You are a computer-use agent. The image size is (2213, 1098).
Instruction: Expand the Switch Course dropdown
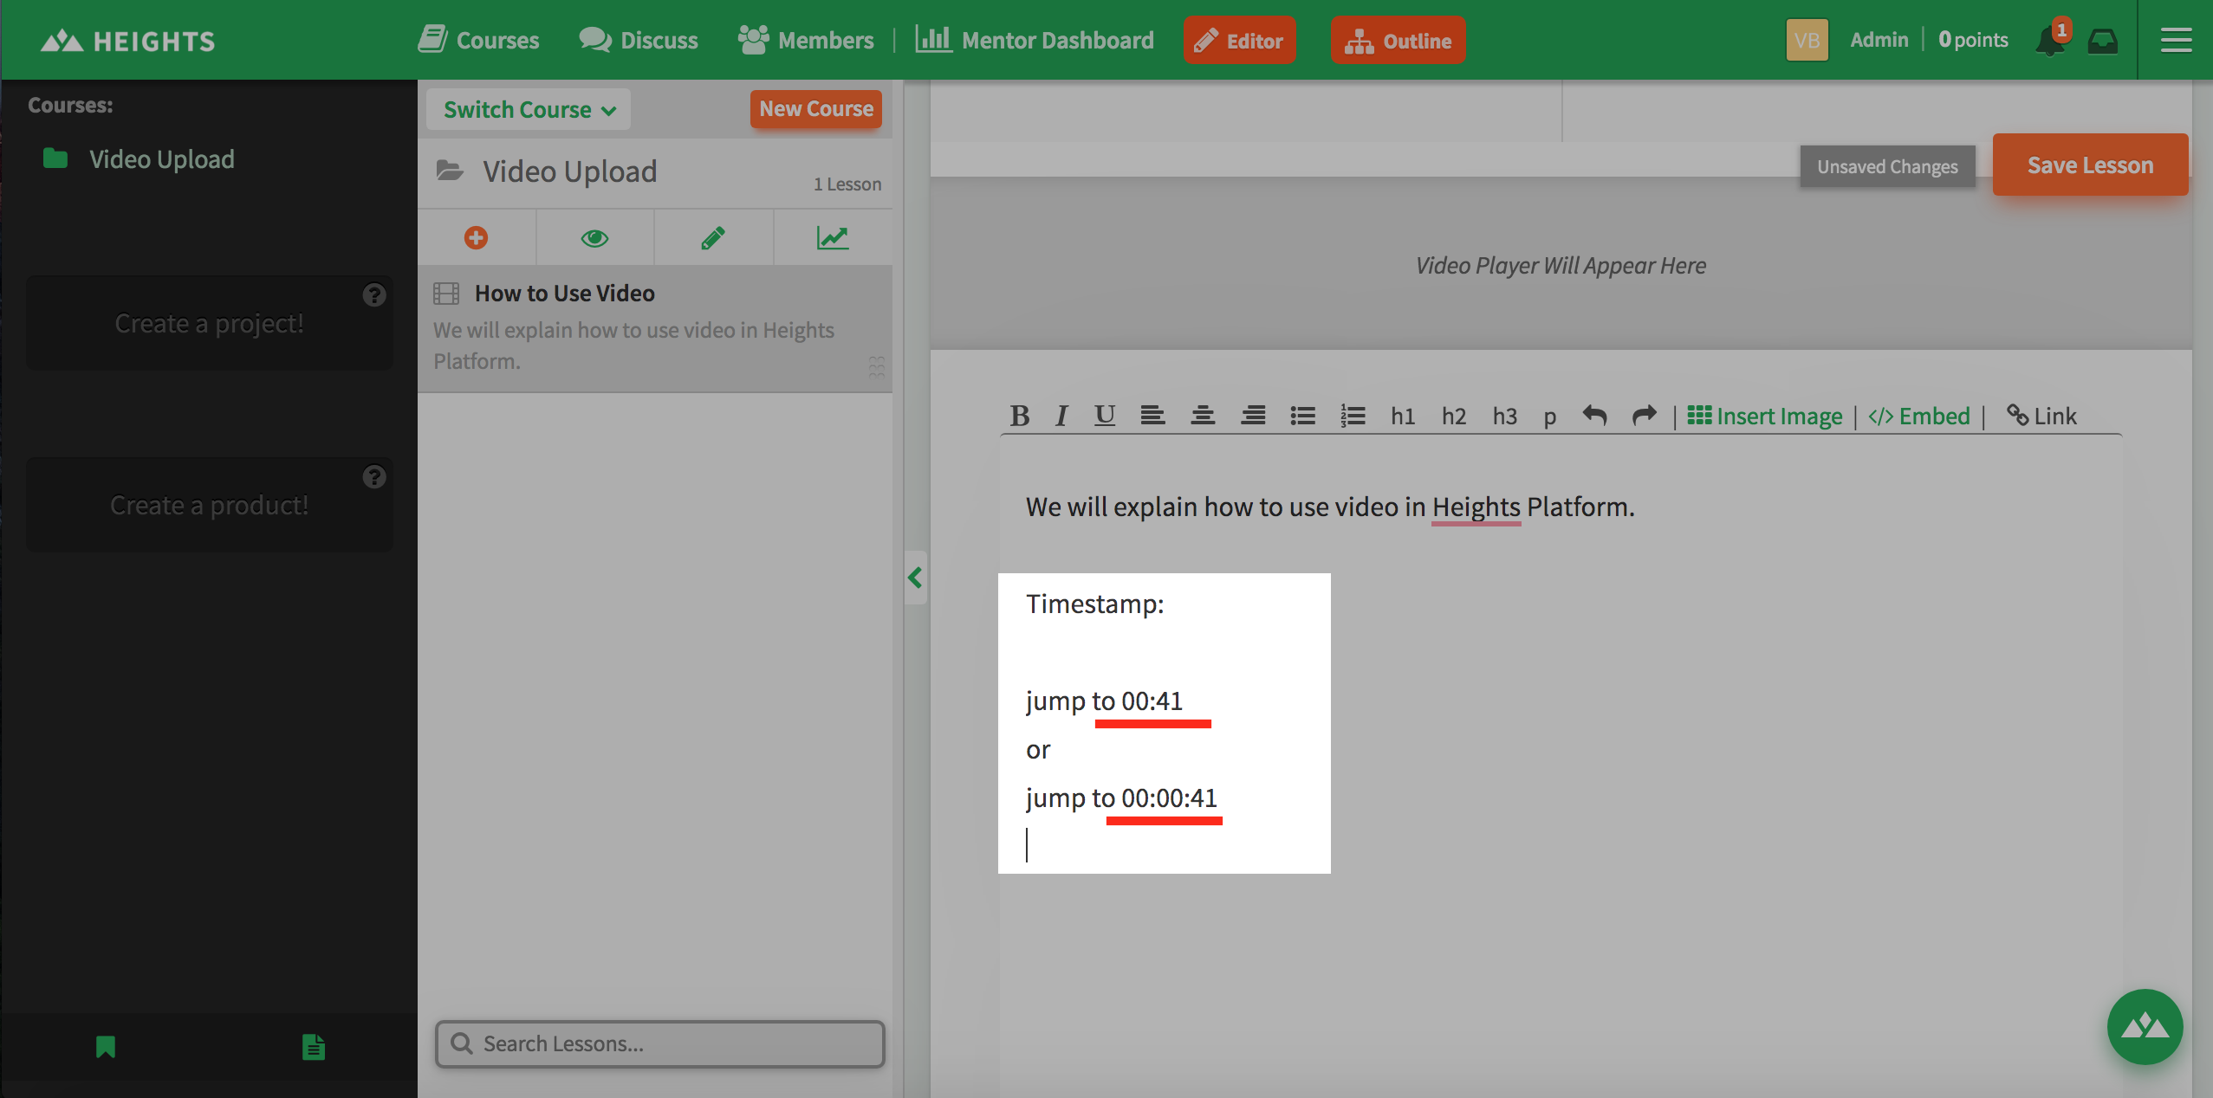[529, 109]
